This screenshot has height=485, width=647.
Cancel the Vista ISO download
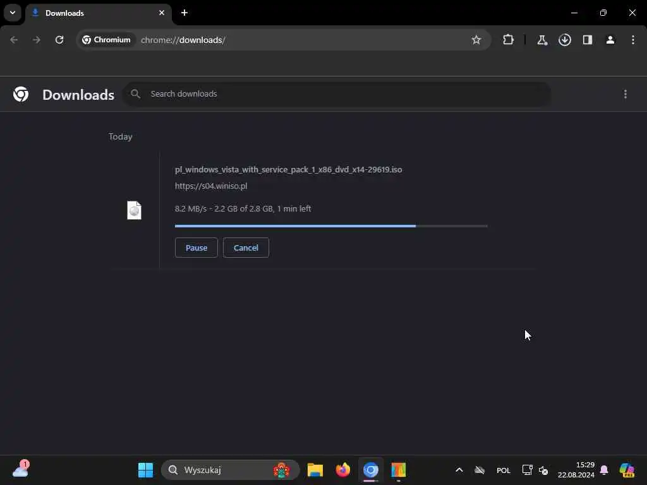tap(246, 248)
